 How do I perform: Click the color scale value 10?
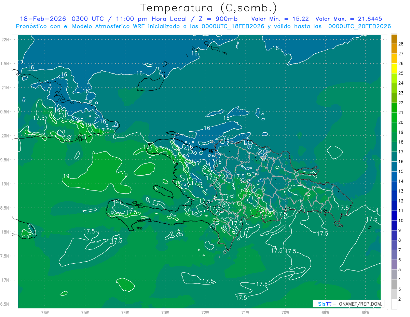pos(401,220)
